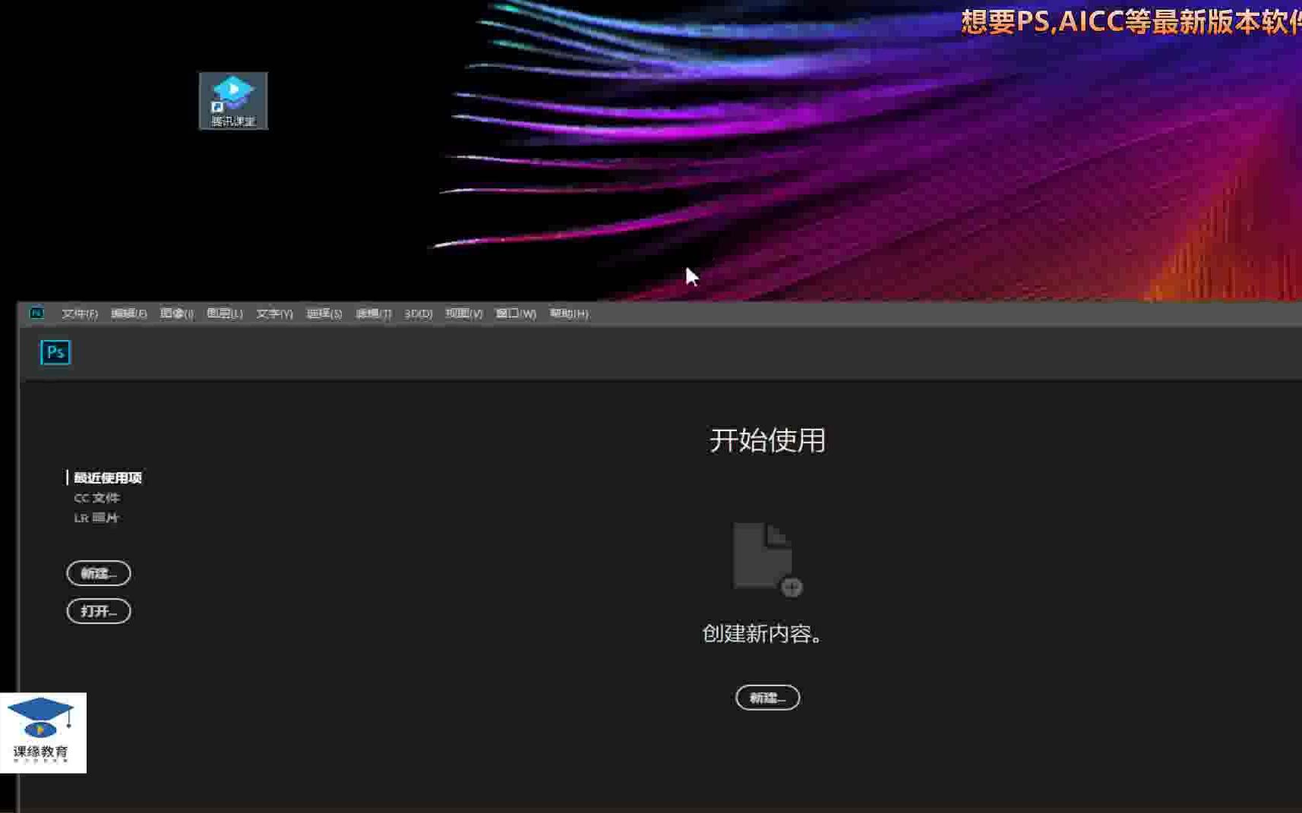This screenshot has height=813, width=1302.
Task: Open the 文件(F) menu
Action: click(79, 314)
